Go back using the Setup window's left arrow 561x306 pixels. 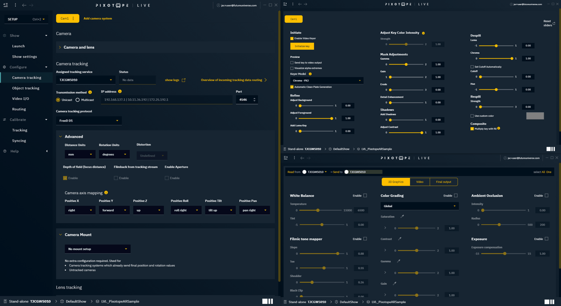[x=24, y=5]
